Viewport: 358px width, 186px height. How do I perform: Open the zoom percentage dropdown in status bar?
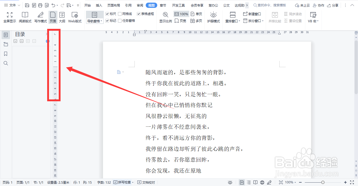pos(290,182)
